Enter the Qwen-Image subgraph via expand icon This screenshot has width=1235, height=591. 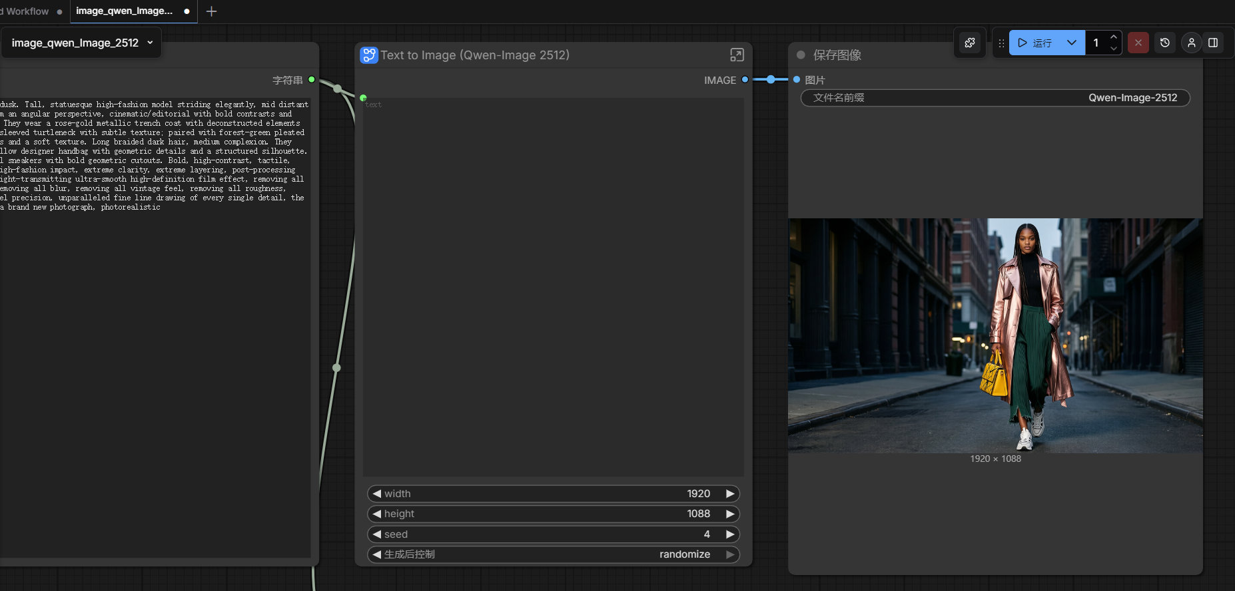(x=737, y=55)
